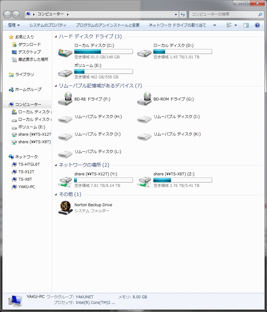Click システムのプロパティ toolbar button

click(x=48, y=25)
